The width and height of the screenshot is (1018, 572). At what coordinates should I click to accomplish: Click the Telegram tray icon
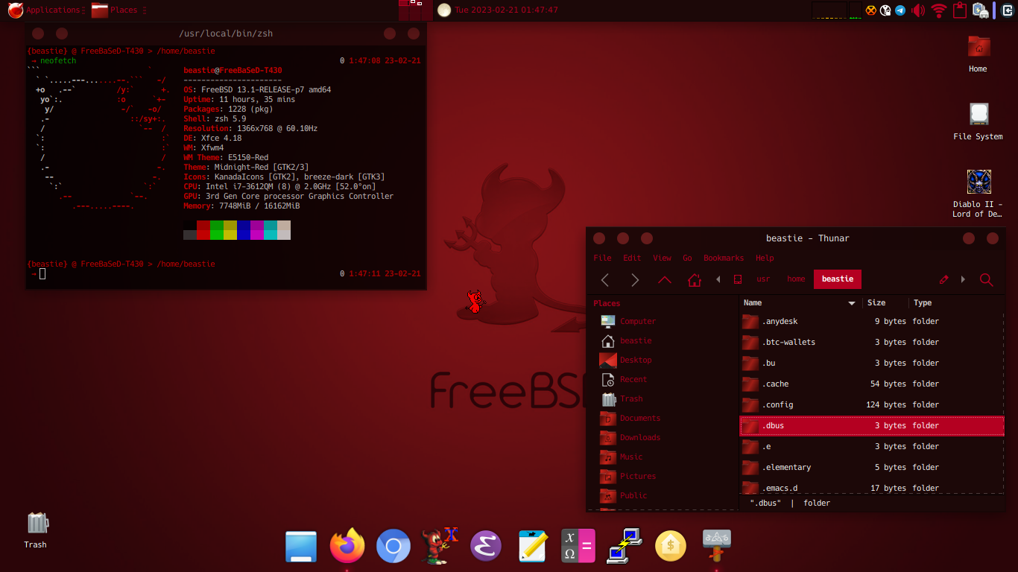point(900,10)
